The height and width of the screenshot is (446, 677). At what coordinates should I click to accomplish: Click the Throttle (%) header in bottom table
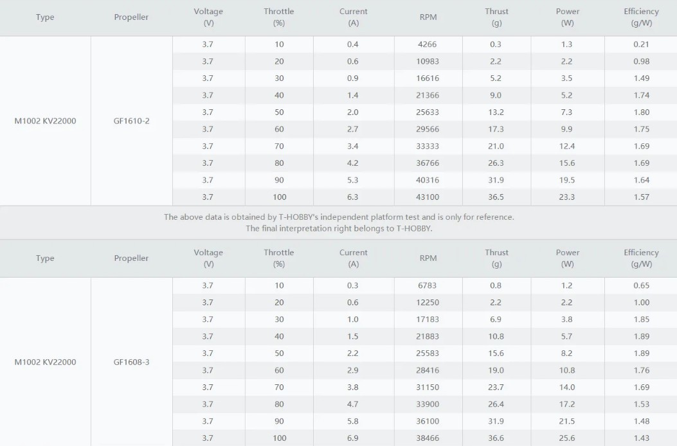click(x=279, y=258)
